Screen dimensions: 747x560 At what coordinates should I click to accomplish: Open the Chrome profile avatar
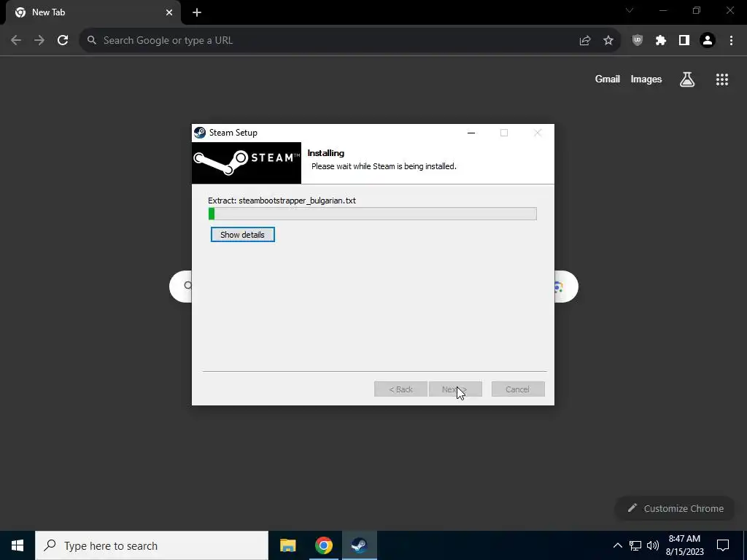coord(708,41)
